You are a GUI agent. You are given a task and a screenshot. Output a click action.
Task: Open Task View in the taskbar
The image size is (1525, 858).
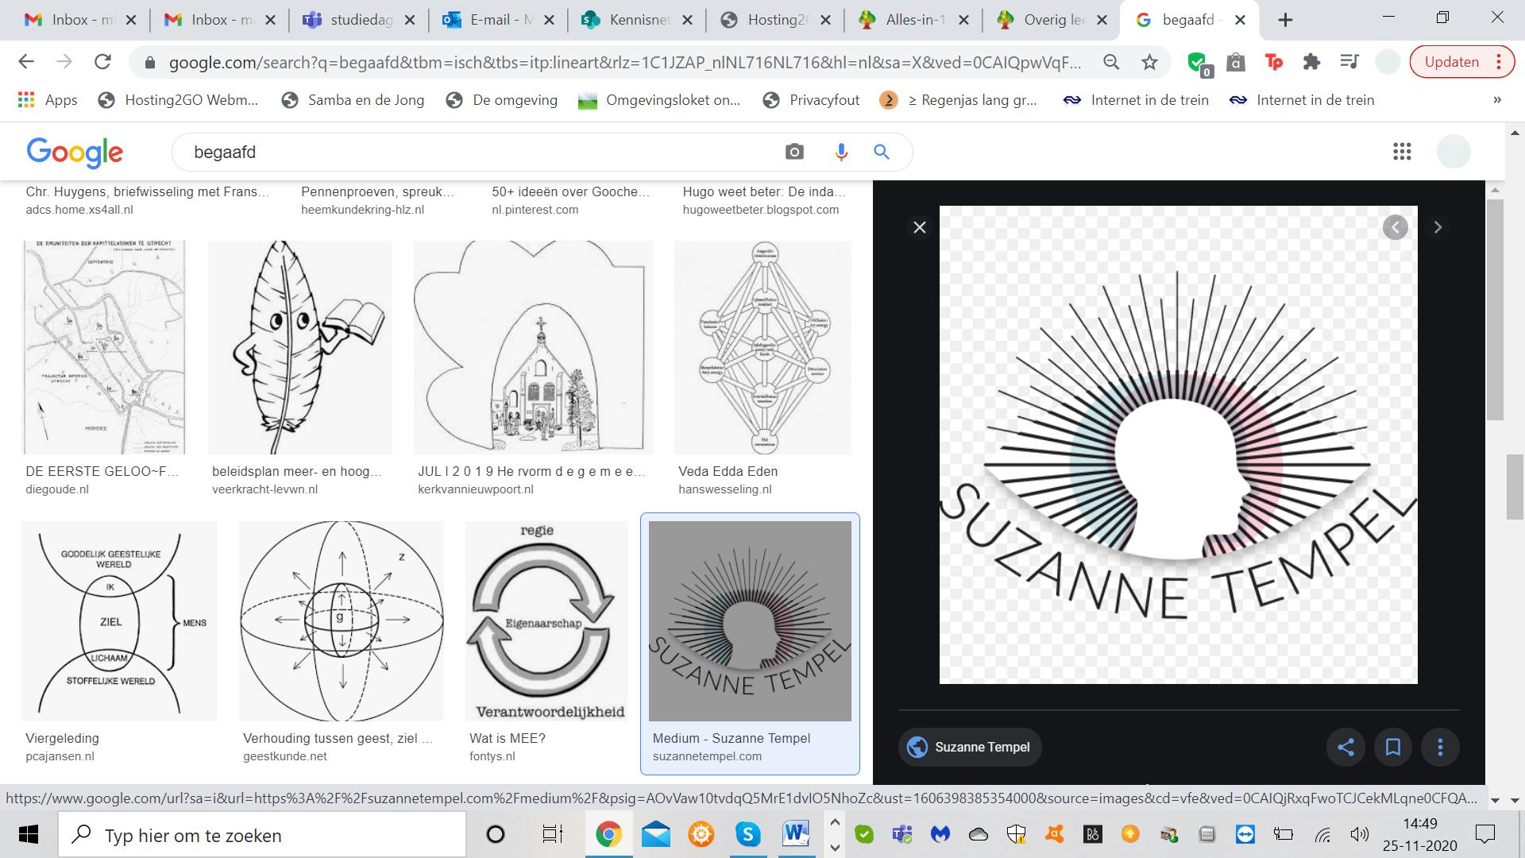click(x=552, y=835)
